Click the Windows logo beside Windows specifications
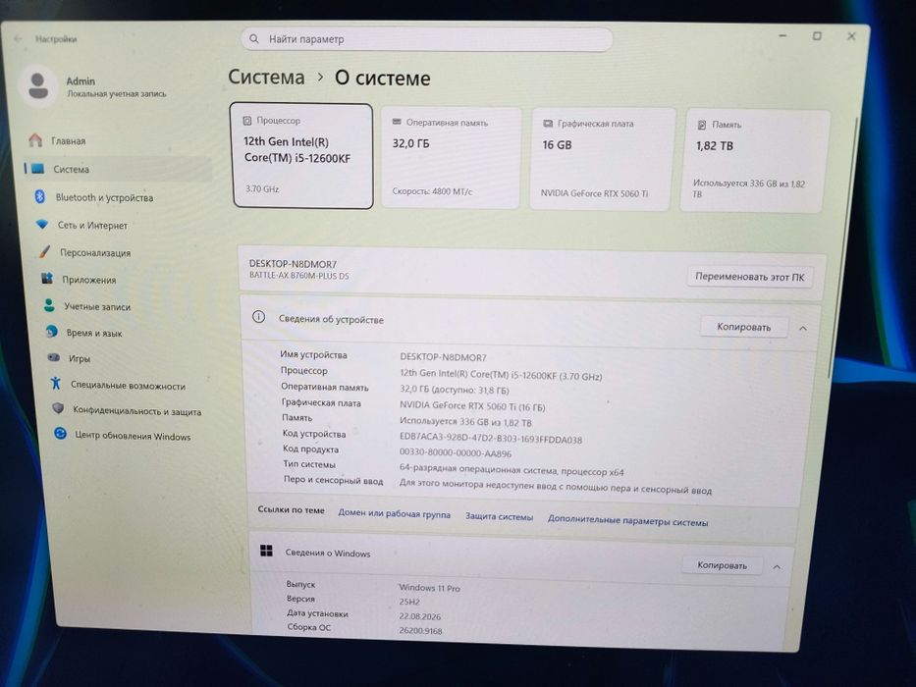This screenshot has height=687, width=916. click(x=266, y=551)
